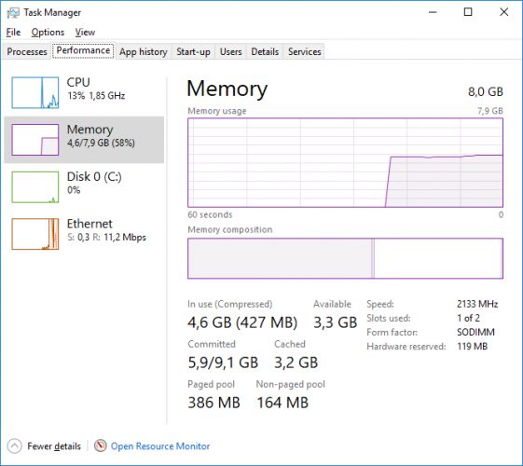Image resolution: width=523 pixels, height=466 pixels.
Task: Click the Memory usage history graph
Action: click(345, 163)
